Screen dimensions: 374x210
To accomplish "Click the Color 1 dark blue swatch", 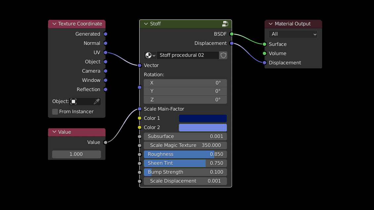I will click(203, 118).
